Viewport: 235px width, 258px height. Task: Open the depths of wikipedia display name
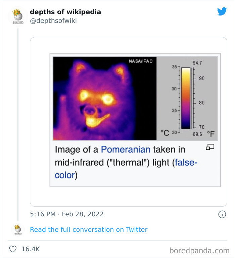click(65, 12)
